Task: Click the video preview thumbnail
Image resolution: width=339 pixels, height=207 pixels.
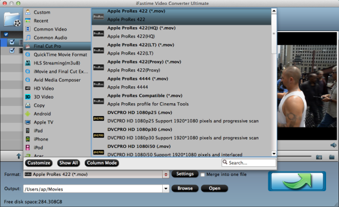Action: coord(307,86)
